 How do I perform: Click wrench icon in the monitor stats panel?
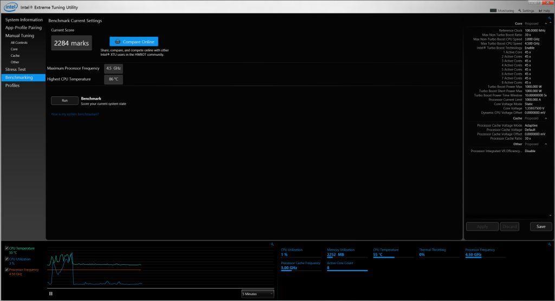549,245
